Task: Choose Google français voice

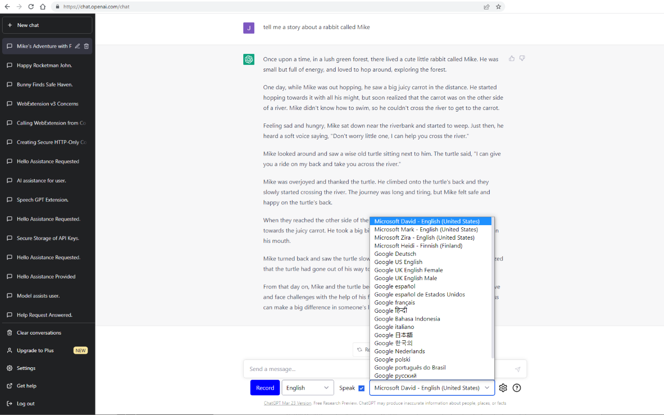Action: [431, 302]
